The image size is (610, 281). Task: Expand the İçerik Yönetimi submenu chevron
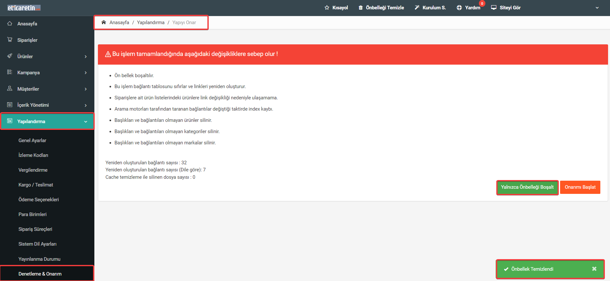click(86, 105)
